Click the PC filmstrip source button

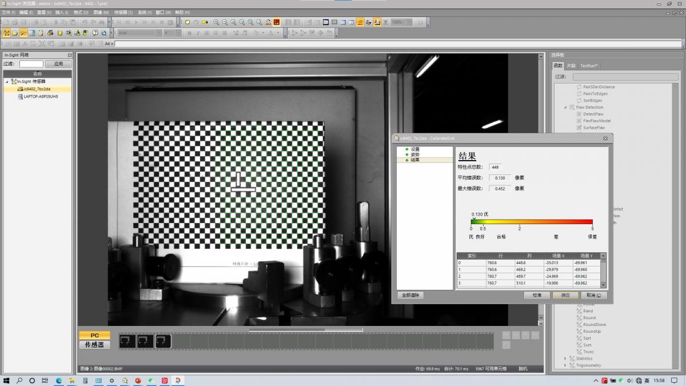point(94,336)
